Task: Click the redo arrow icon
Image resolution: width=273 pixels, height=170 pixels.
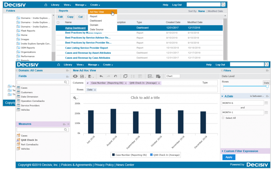Action: pos(108,76)
